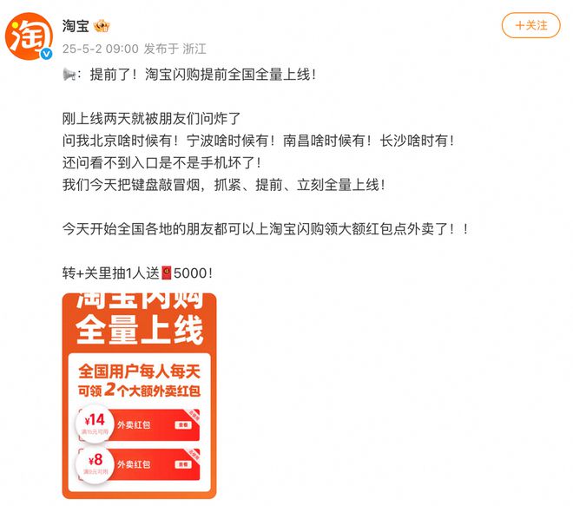Click the 全国用户每人每天 text in banner
This screenshot has height=506, width=573.
(139, 372)
